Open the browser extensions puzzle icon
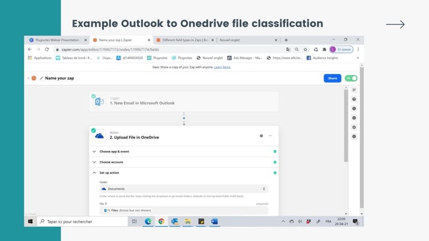The height and width of the screenshot is (241, 429). click(x=324, y=49)
